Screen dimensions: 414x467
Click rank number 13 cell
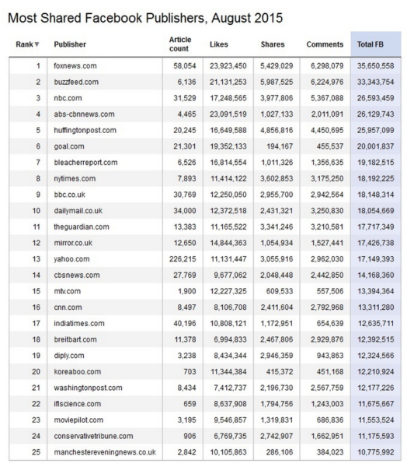(x=36, y=259)
